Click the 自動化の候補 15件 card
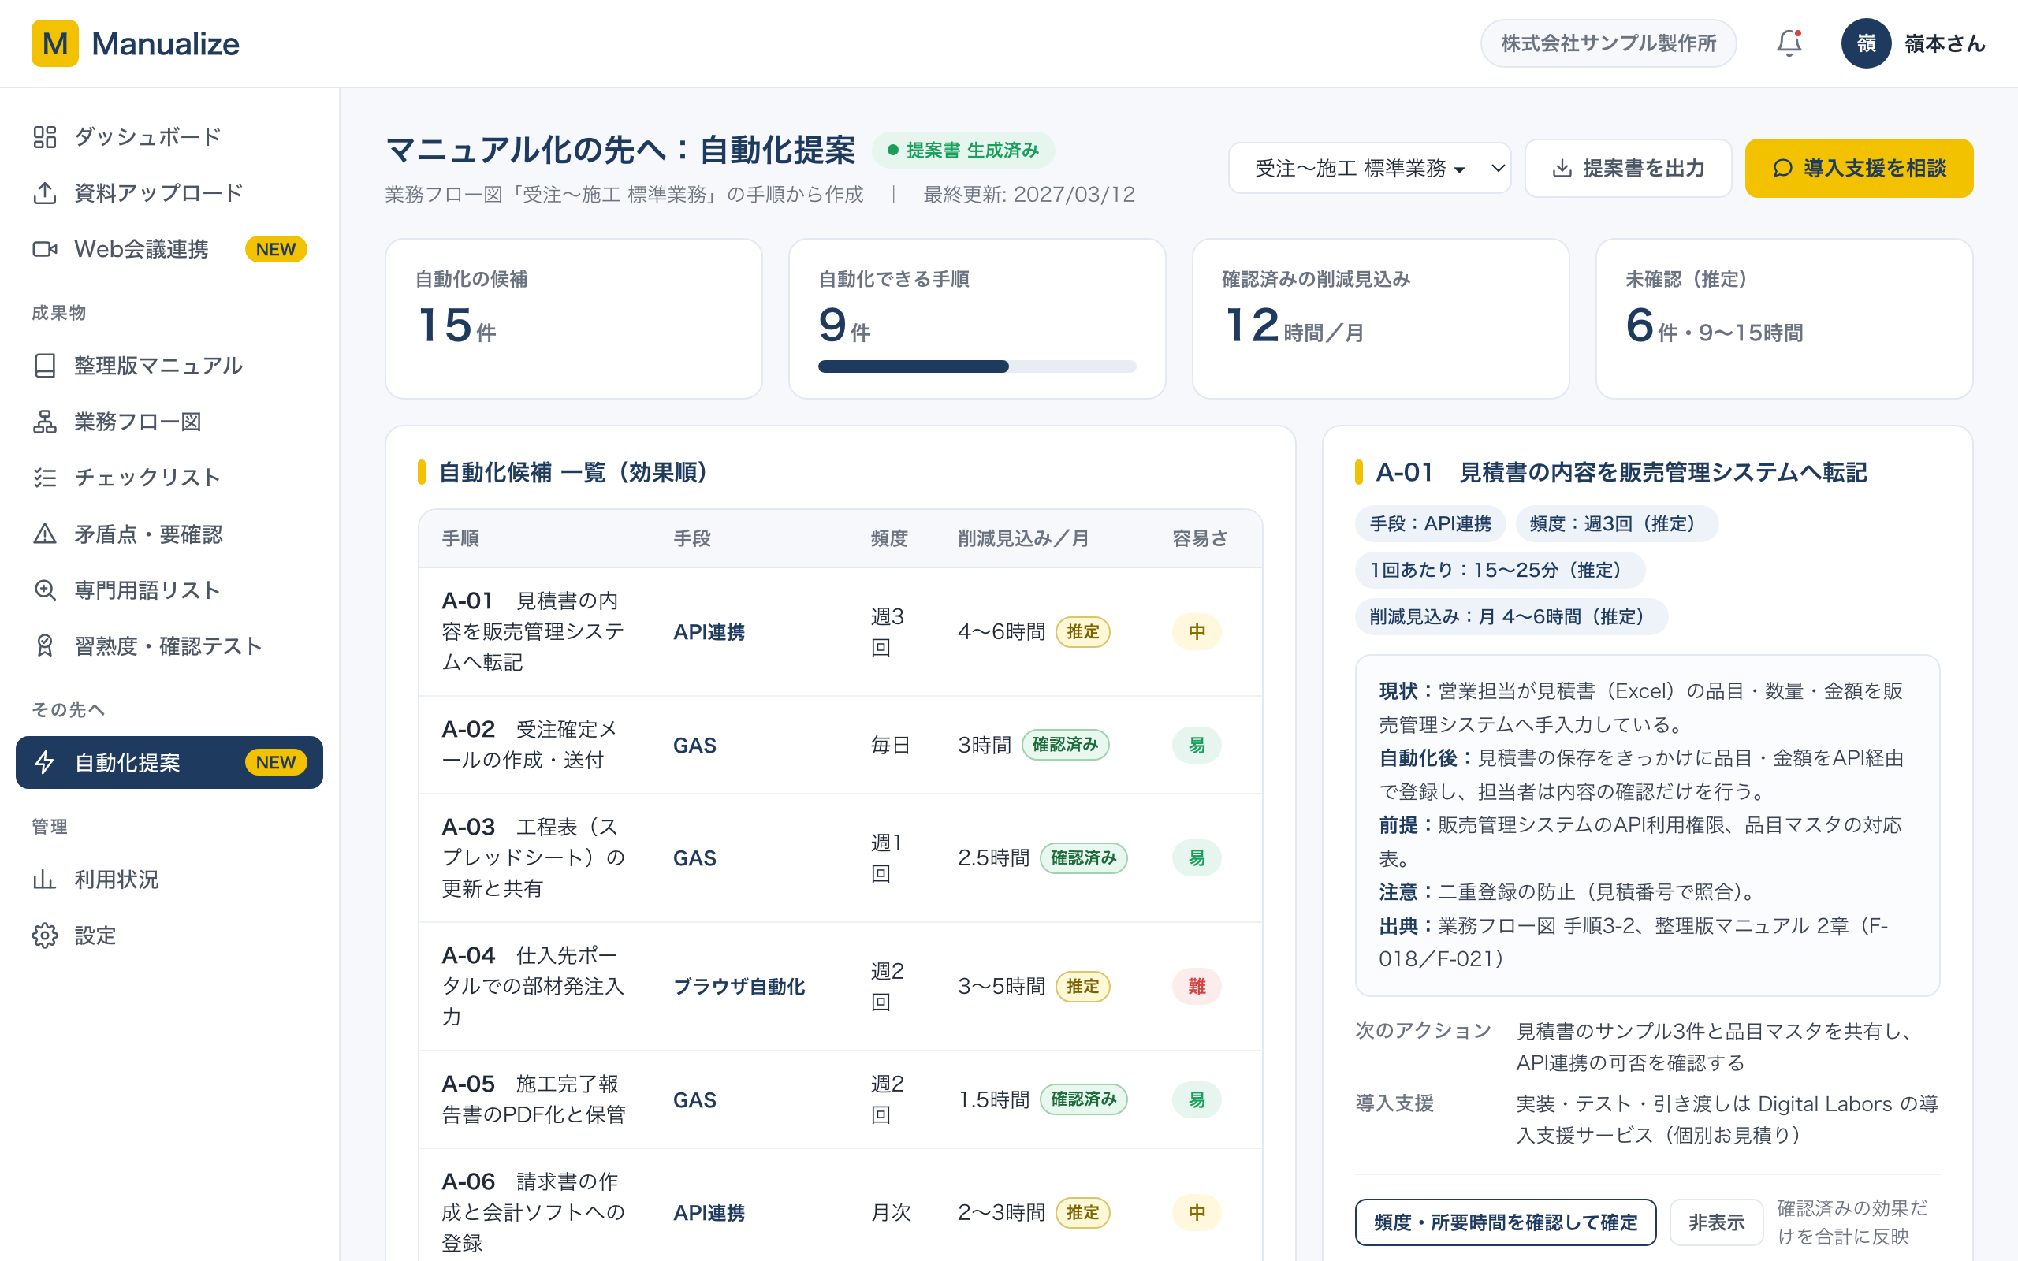Image resolution: width=2018 pixels, height=1261 pixels. click(574, 318)
